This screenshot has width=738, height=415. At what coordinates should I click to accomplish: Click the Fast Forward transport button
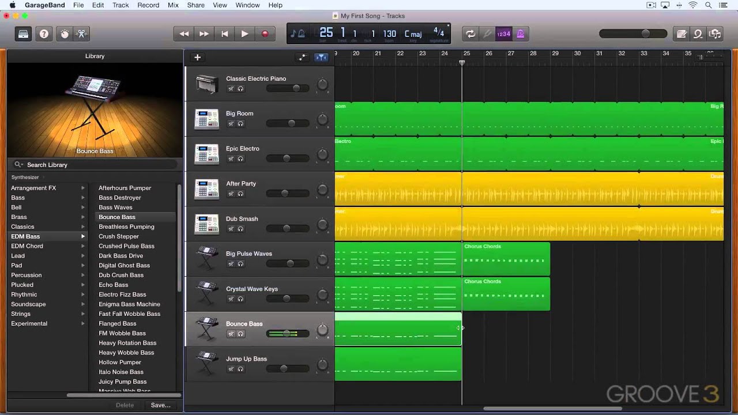[204, 34]
